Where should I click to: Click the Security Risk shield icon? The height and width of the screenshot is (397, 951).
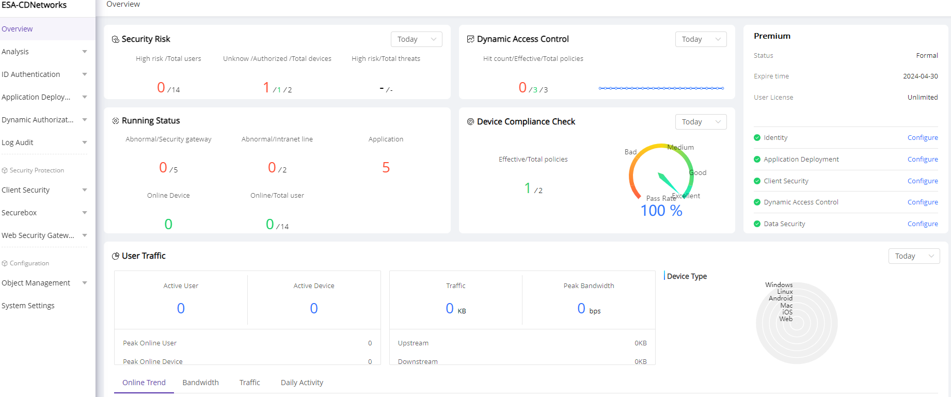116,39
